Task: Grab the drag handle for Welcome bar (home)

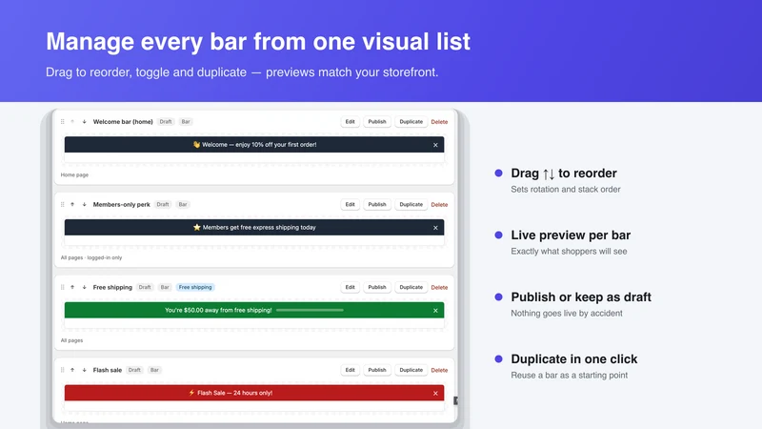Action: [62, 122]
